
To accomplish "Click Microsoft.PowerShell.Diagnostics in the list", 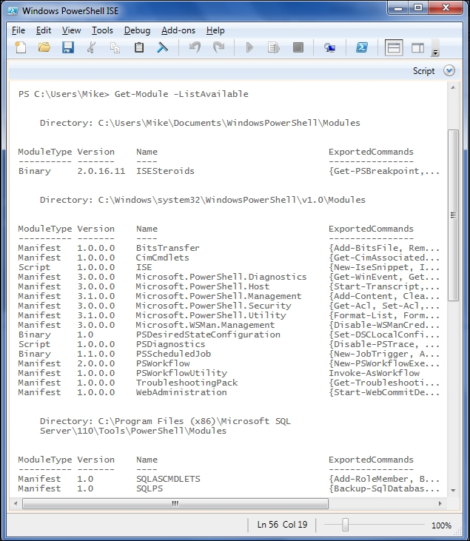I will point(221,277).
